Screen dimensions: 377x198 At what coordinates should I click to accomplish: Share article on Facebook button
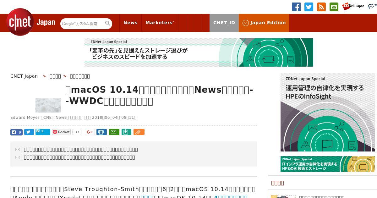[x=16, y=132]
